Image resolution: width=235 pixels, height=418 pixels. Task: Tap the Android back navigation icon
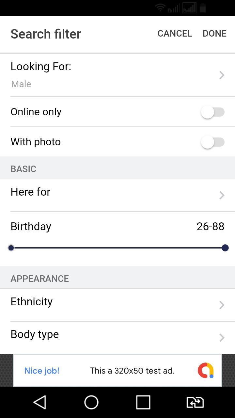40,402
